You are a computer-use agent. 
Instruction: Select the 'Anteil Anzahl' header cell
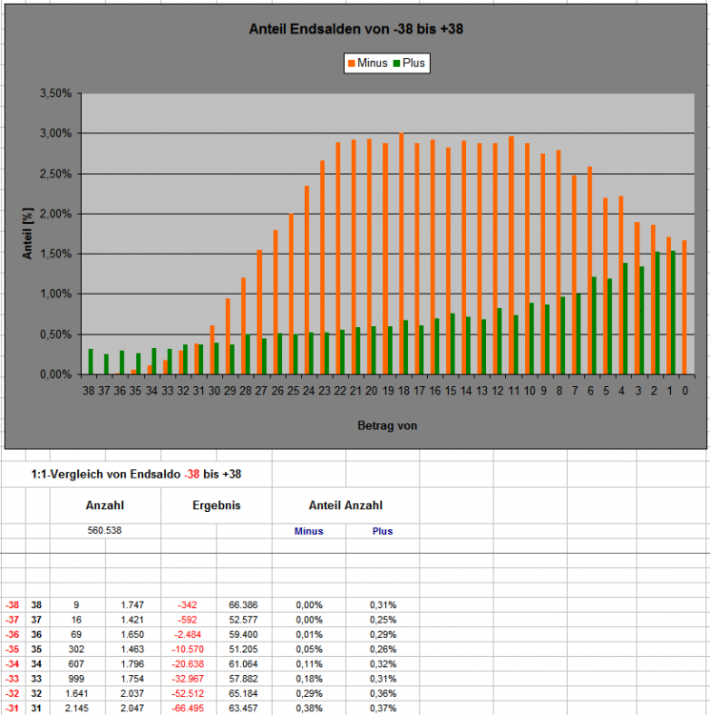pos(346,505)
